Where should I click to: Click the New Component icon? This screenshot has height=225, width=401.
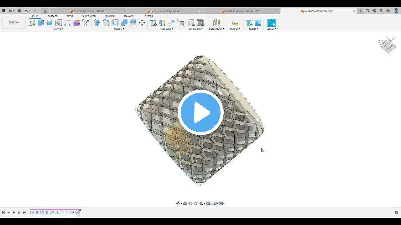point(162,23)
